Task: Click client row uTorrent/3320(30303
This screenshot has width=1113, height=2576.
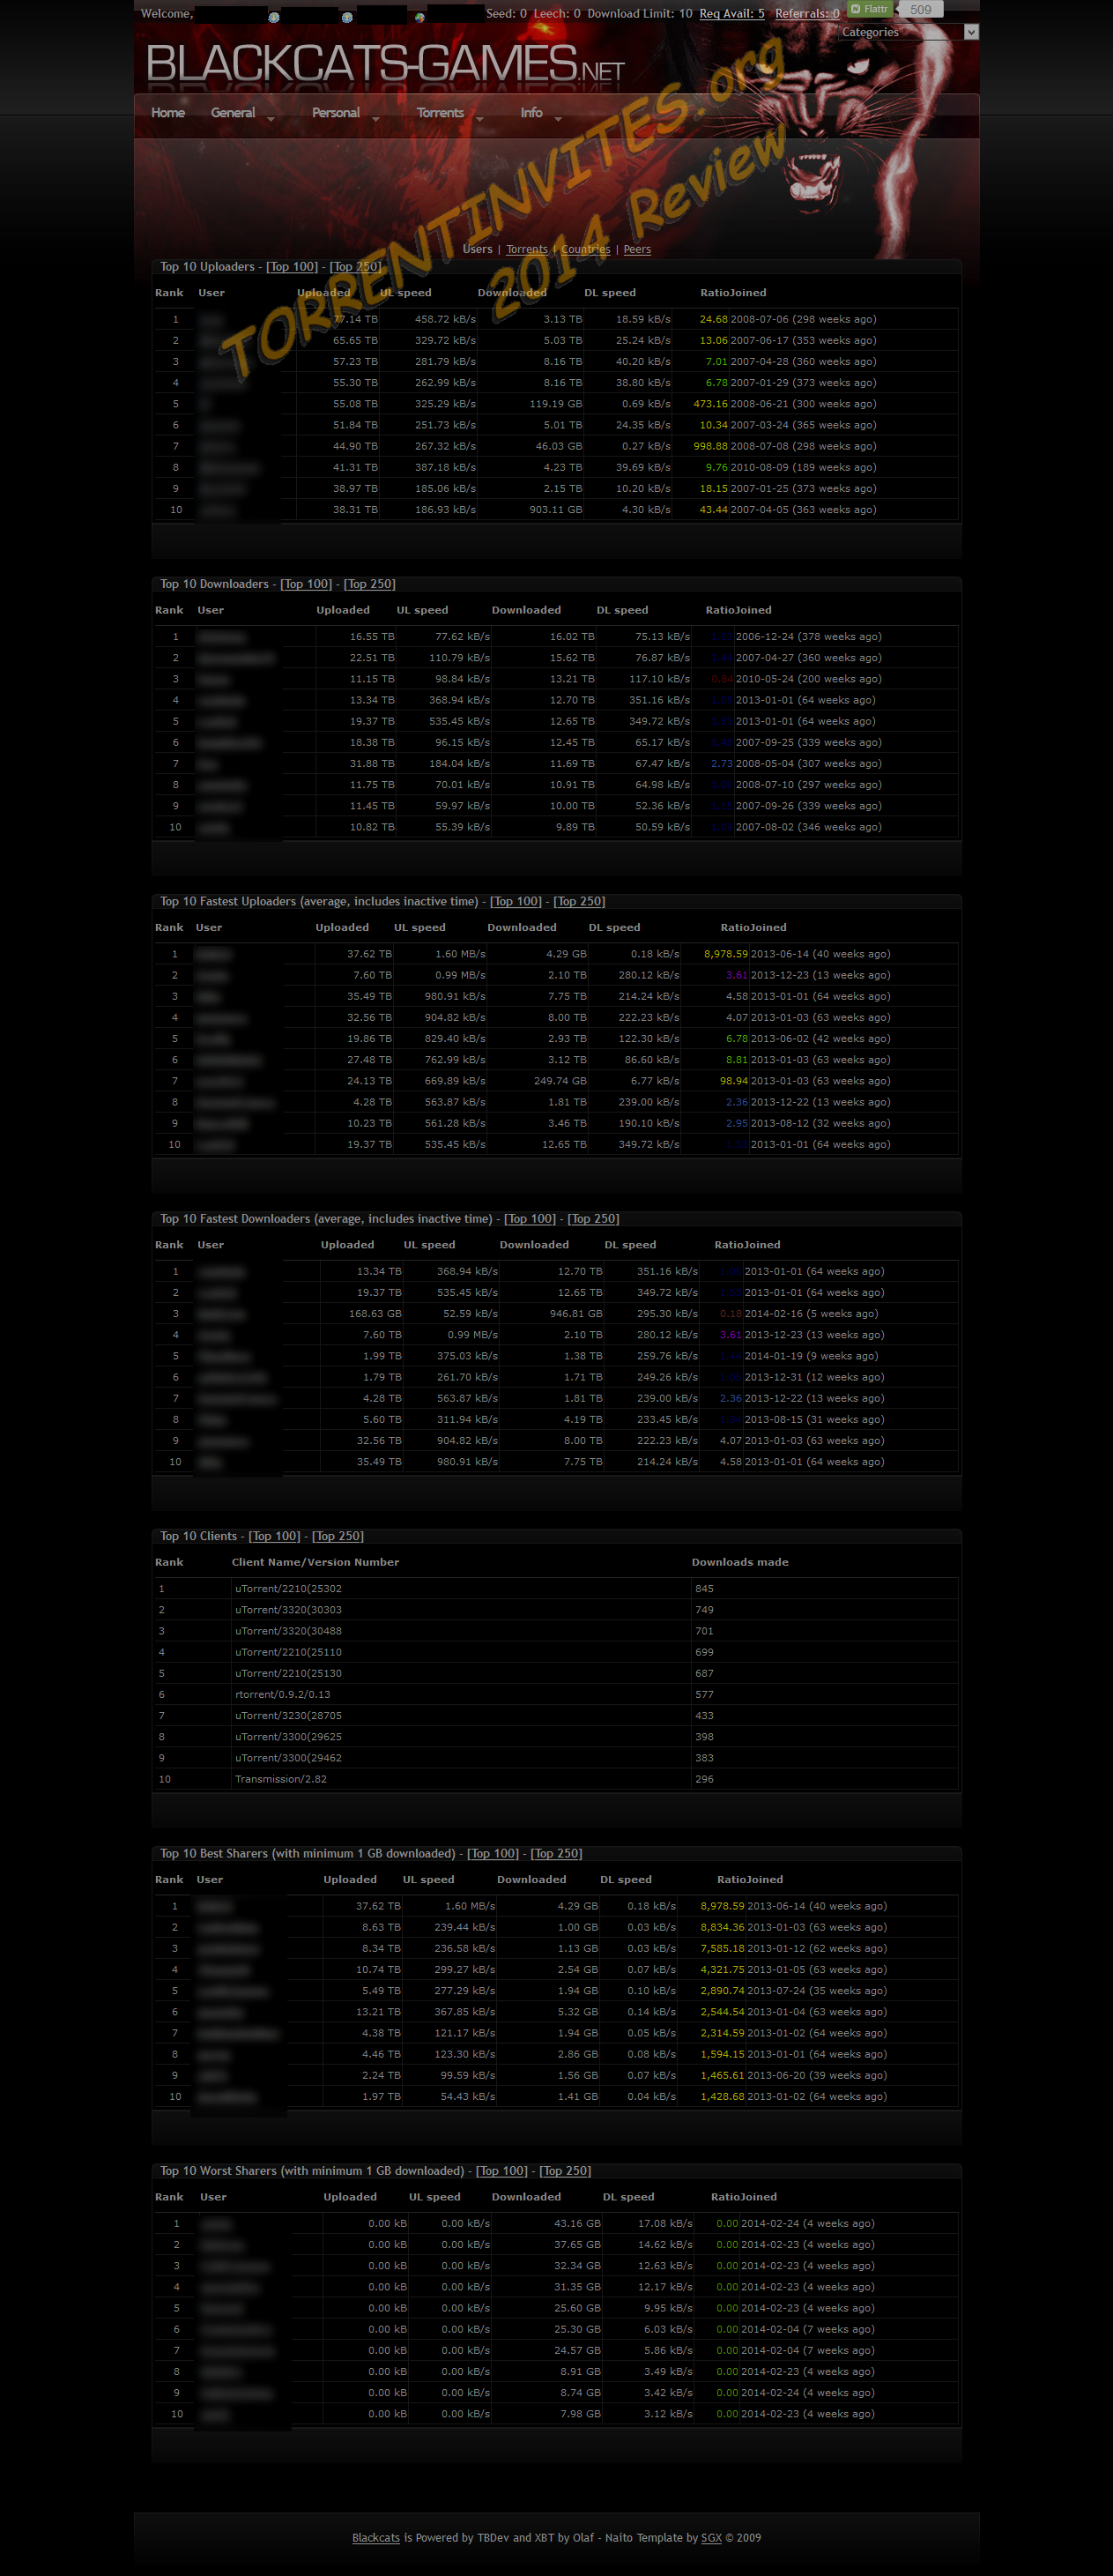Action: tap(556, 1610)
